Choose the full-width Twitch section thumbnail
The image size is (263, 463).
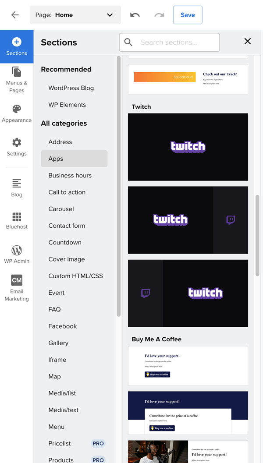coord(188,147)
